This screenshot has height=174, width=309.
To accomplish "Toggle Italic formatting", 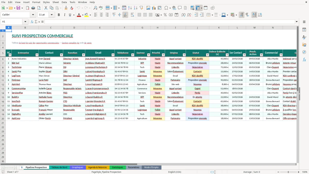I will pos(64,15).
